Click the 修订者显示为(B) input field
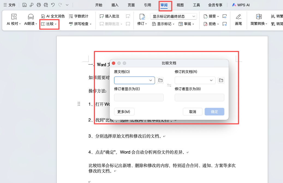Screen dimensions: 283x183 click(199, 97)
